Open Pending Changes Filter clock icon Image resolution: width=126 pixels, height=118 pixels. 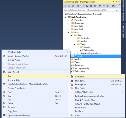click(78, 6)
